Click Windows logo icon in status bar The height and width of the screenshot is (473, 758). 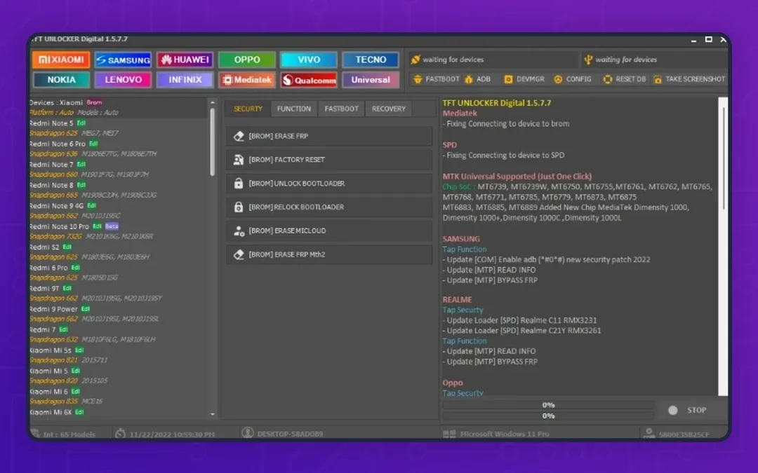(449, 434)
